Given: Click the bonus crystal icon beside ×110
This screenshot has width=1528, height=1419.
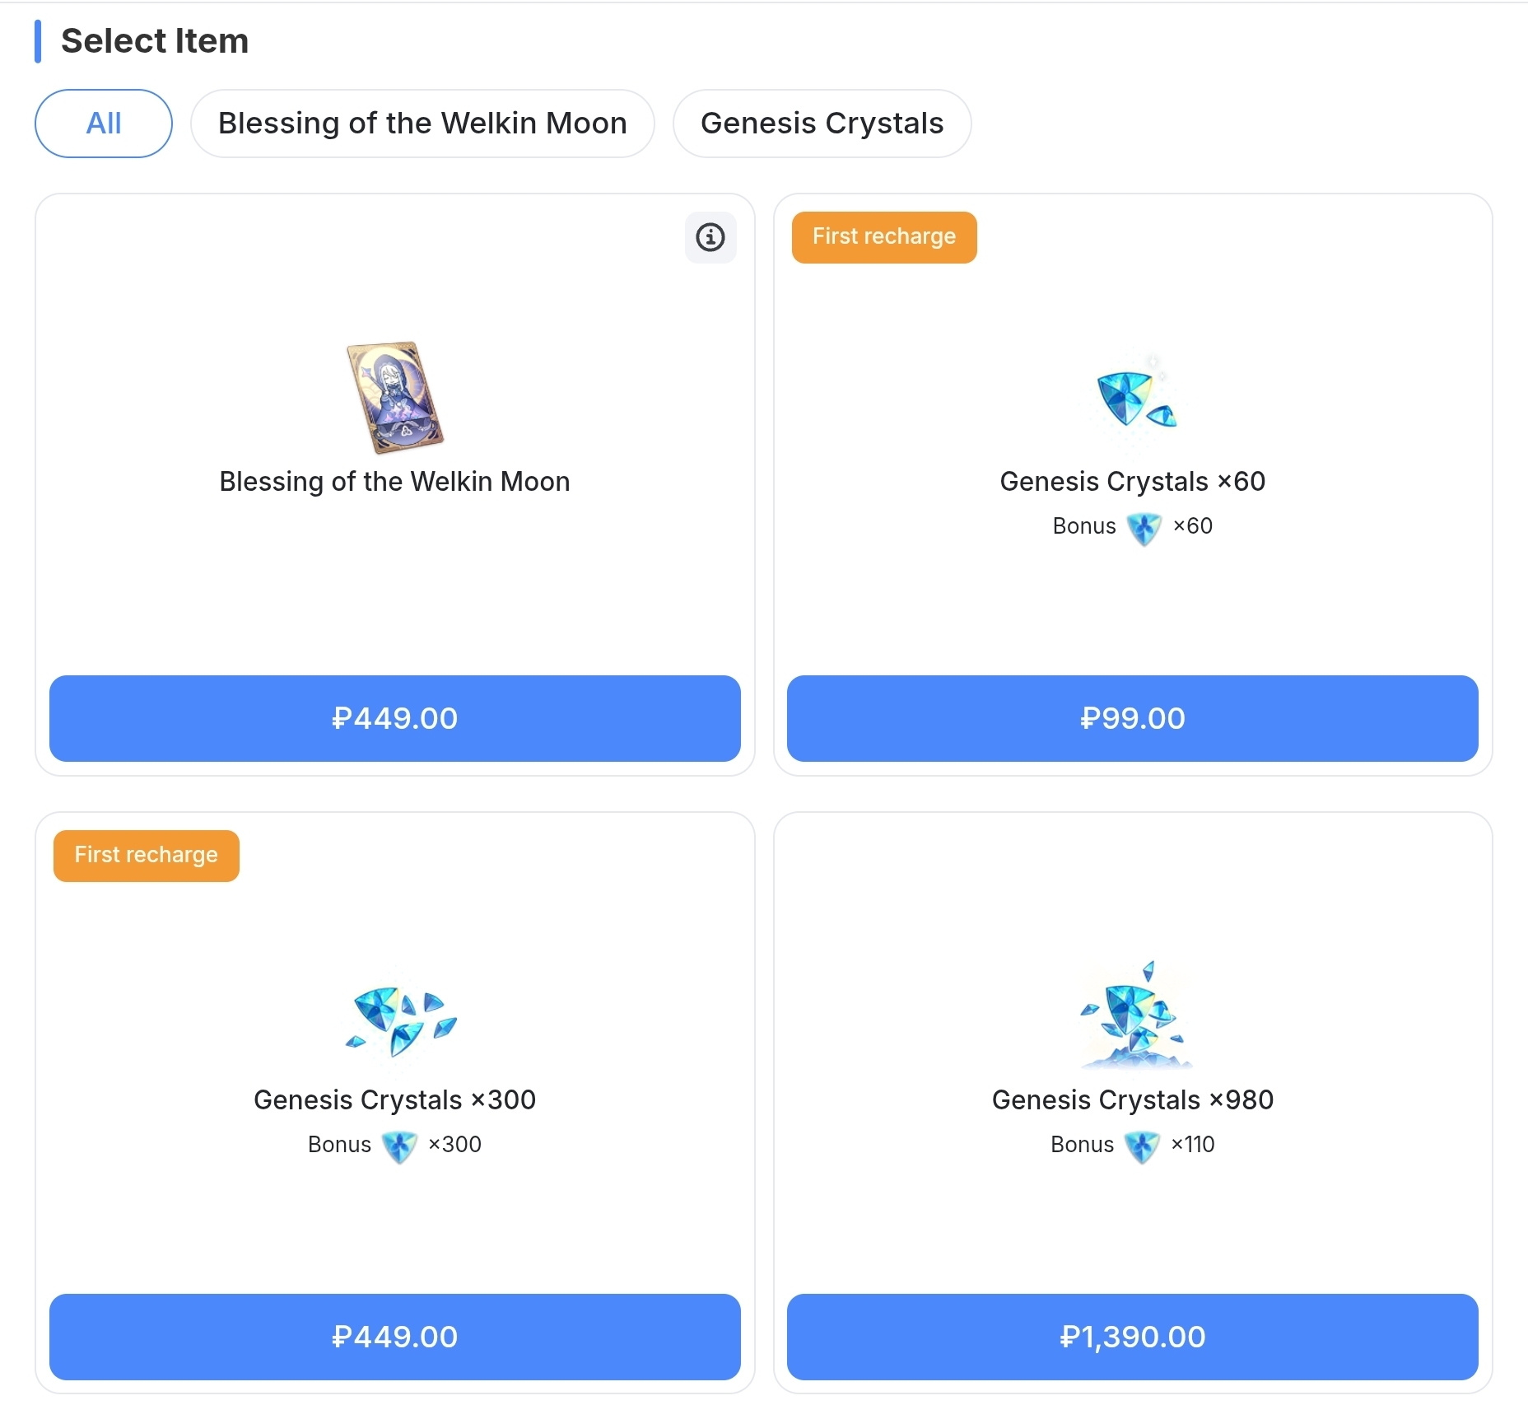Looking at the screenshot, I should coord(1142,1146).
